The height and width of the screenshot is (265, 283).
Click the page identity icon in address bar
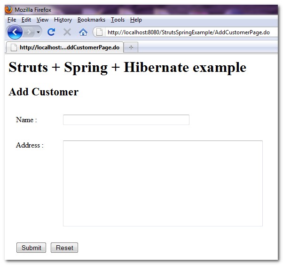100,32
